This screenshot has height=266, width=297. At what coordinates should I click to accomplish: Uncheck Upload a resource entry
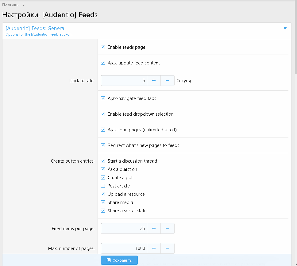[103, 194]
